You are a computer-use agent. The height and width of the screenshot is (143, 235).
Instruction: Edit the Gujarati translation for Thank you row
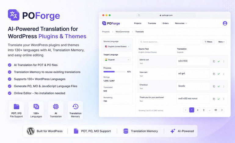[x=193, y=99]
